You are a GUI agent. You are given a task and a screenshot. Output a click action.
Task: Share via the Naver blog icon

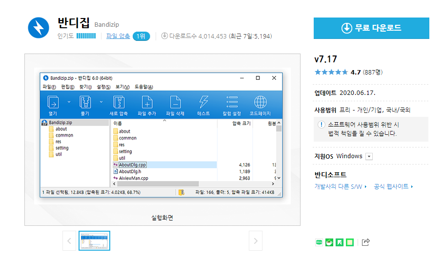[x=319, y=242]
